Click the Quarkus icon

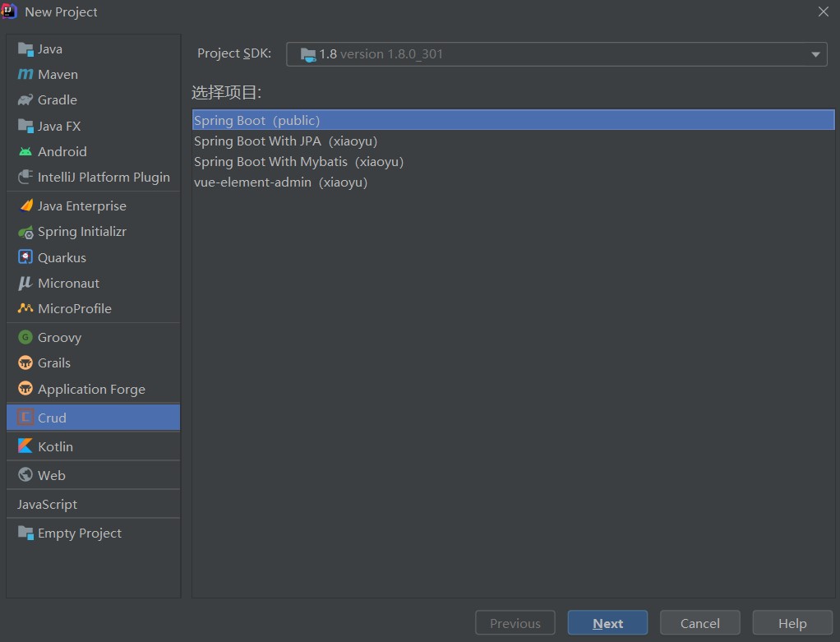coord(25,257)
